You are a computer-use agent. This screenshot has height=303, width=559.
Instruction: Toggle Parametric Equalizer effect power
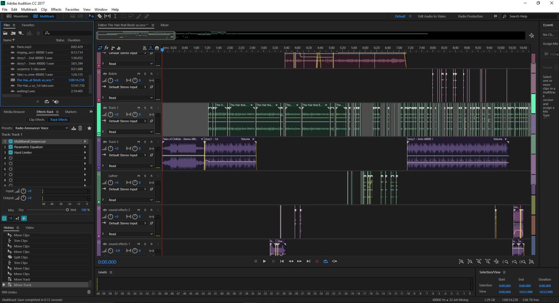click(10, 147)
